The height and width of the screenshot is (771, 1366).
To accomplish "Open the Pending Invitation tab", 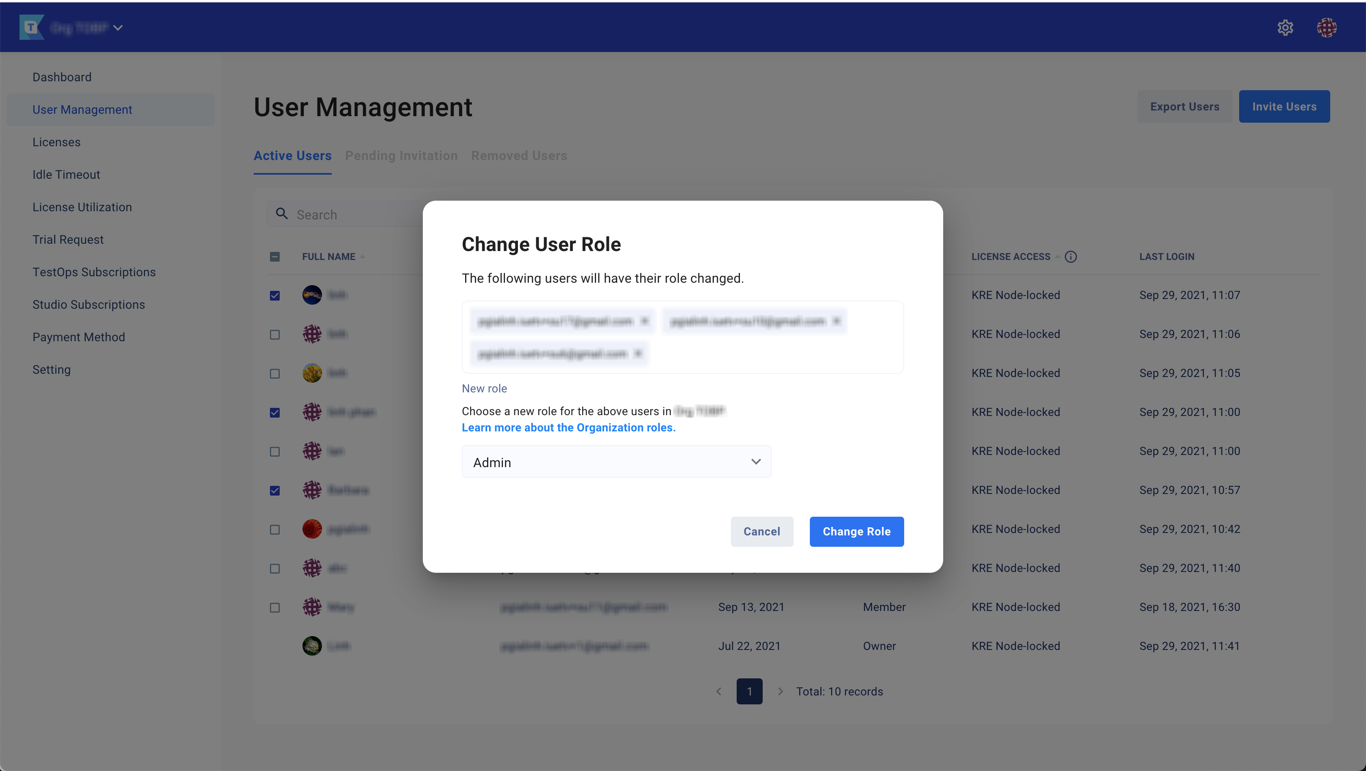I will tap(400, 156).
